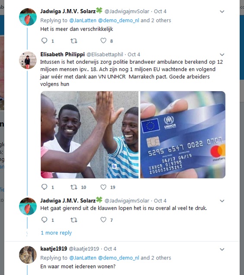Retweet Jadwiga's 'gierend uit de klauwen' tweet
Image resolution: width=244 pixels, height=275 pixels.
click(74, 220)
